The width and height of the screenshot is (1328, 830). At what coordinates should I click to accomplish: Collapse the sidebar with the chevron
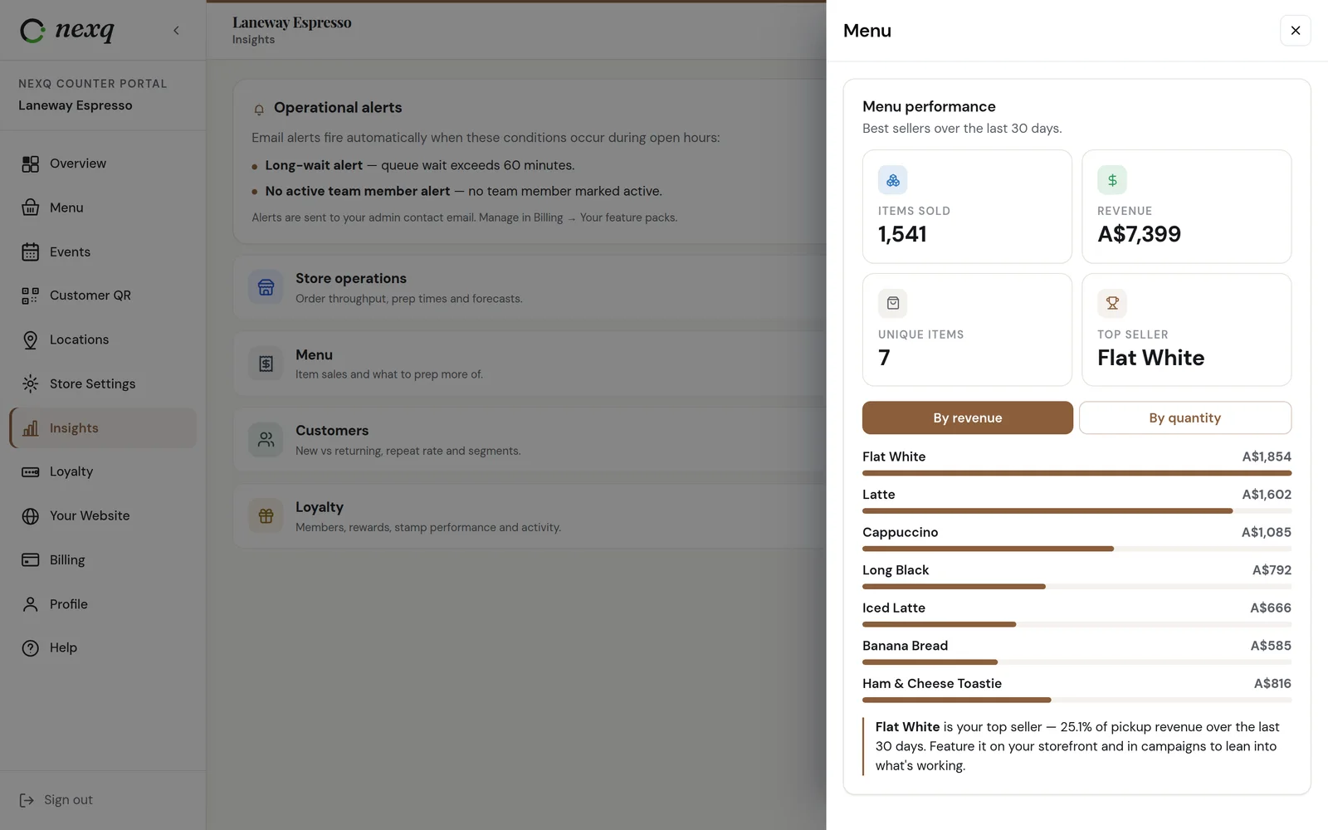[x=176, y=31]
